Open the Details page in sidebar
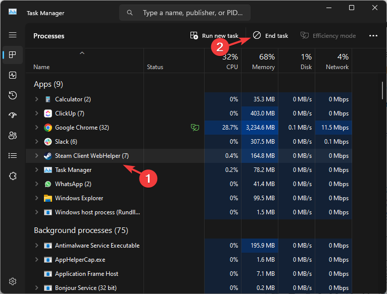The height and width of the screenshot is (294, 387). point(13,156)
